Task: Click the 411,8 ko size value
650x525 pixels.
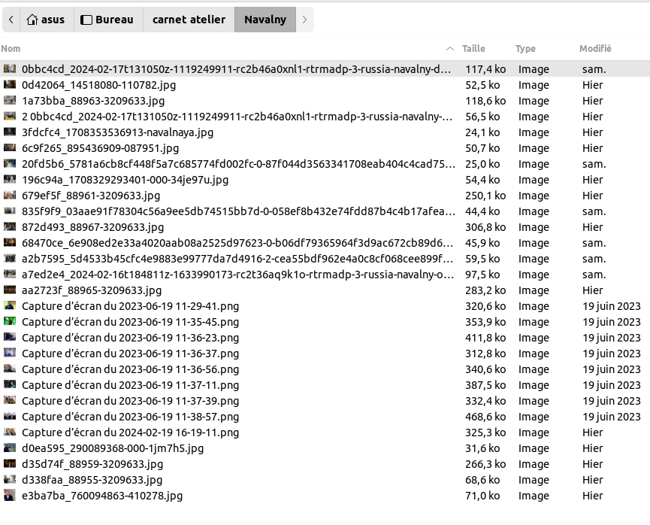Action: [x=485, y=338]
